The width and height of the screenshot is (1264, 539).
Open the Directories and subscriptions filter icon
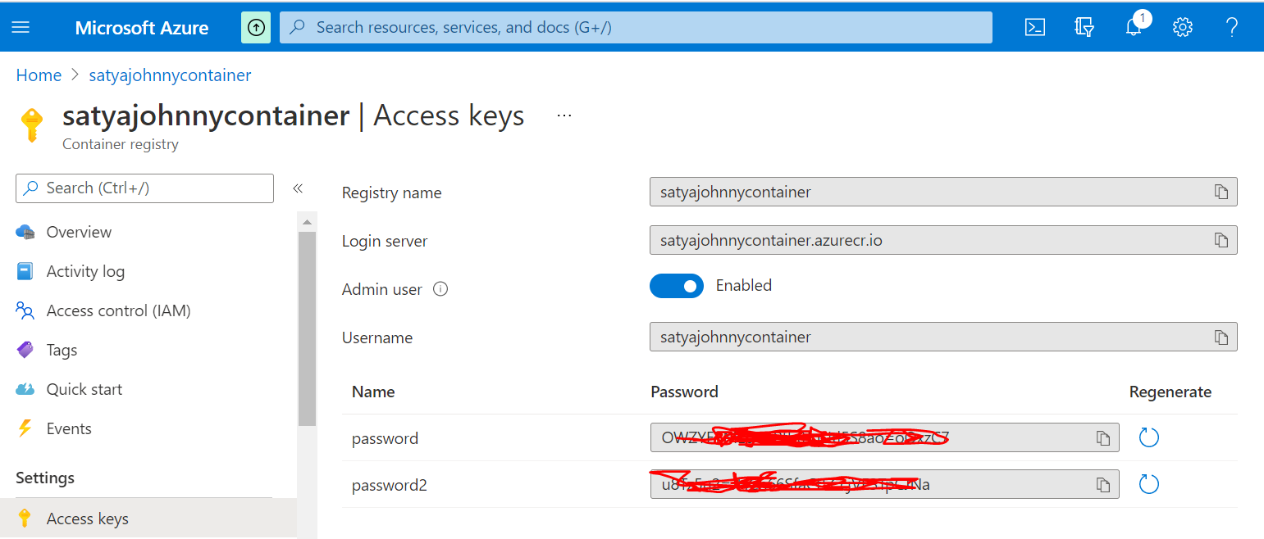[x=1084, y=27]
